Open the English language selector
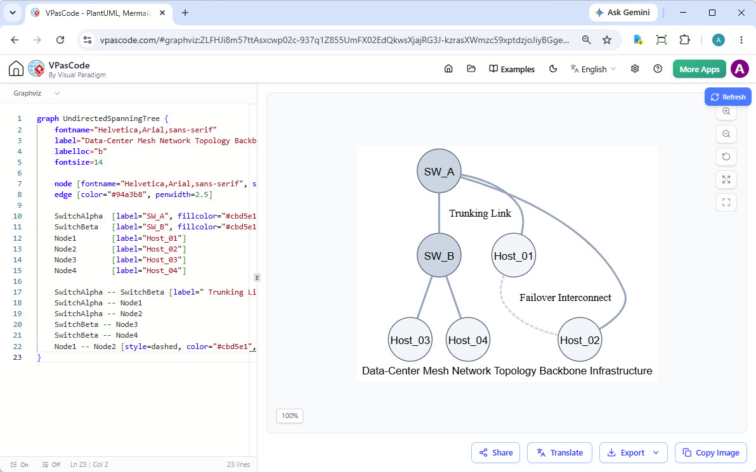Image resolution: width=756 pixels, height=472 pixels. pyautogui.click(x=593, y=69)
